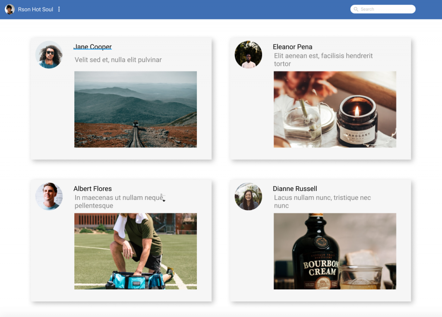442x317 pixels.
Task: Open Jane Cooper's profile link
Action: click(x=92, y=47)
